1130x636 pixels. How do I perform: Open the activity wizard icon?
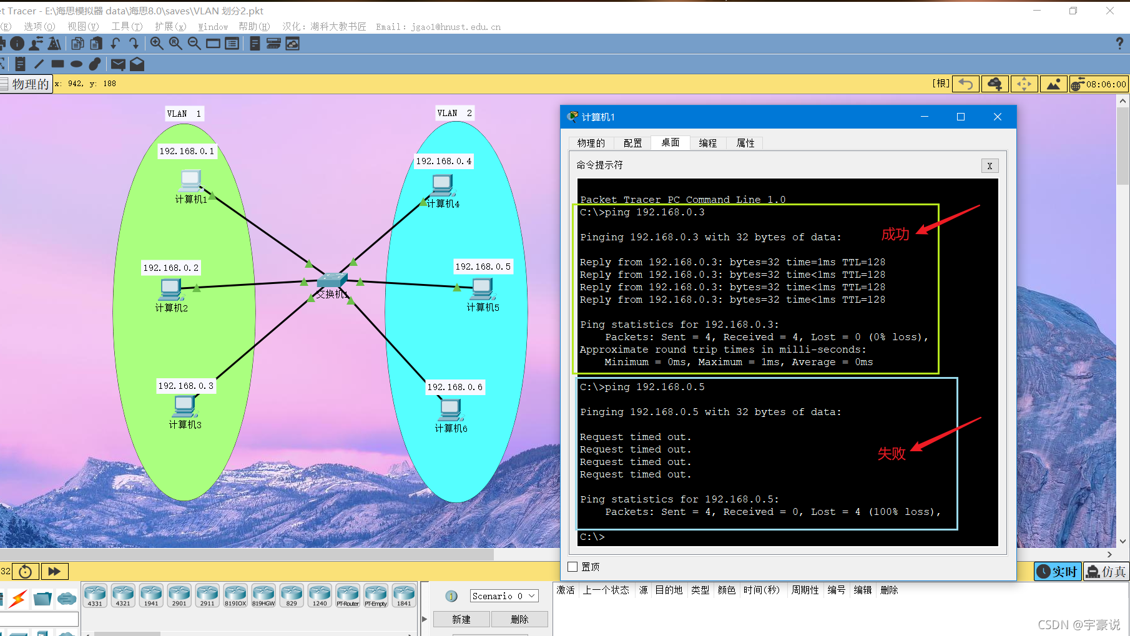click(54, 44)
